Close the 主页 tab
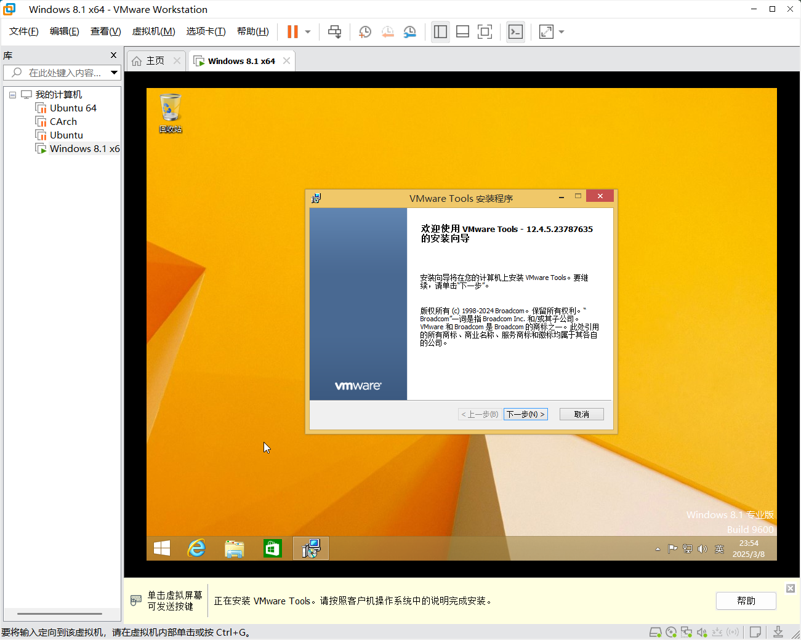This screenshot has height=640, width=801. coord(177,60)
